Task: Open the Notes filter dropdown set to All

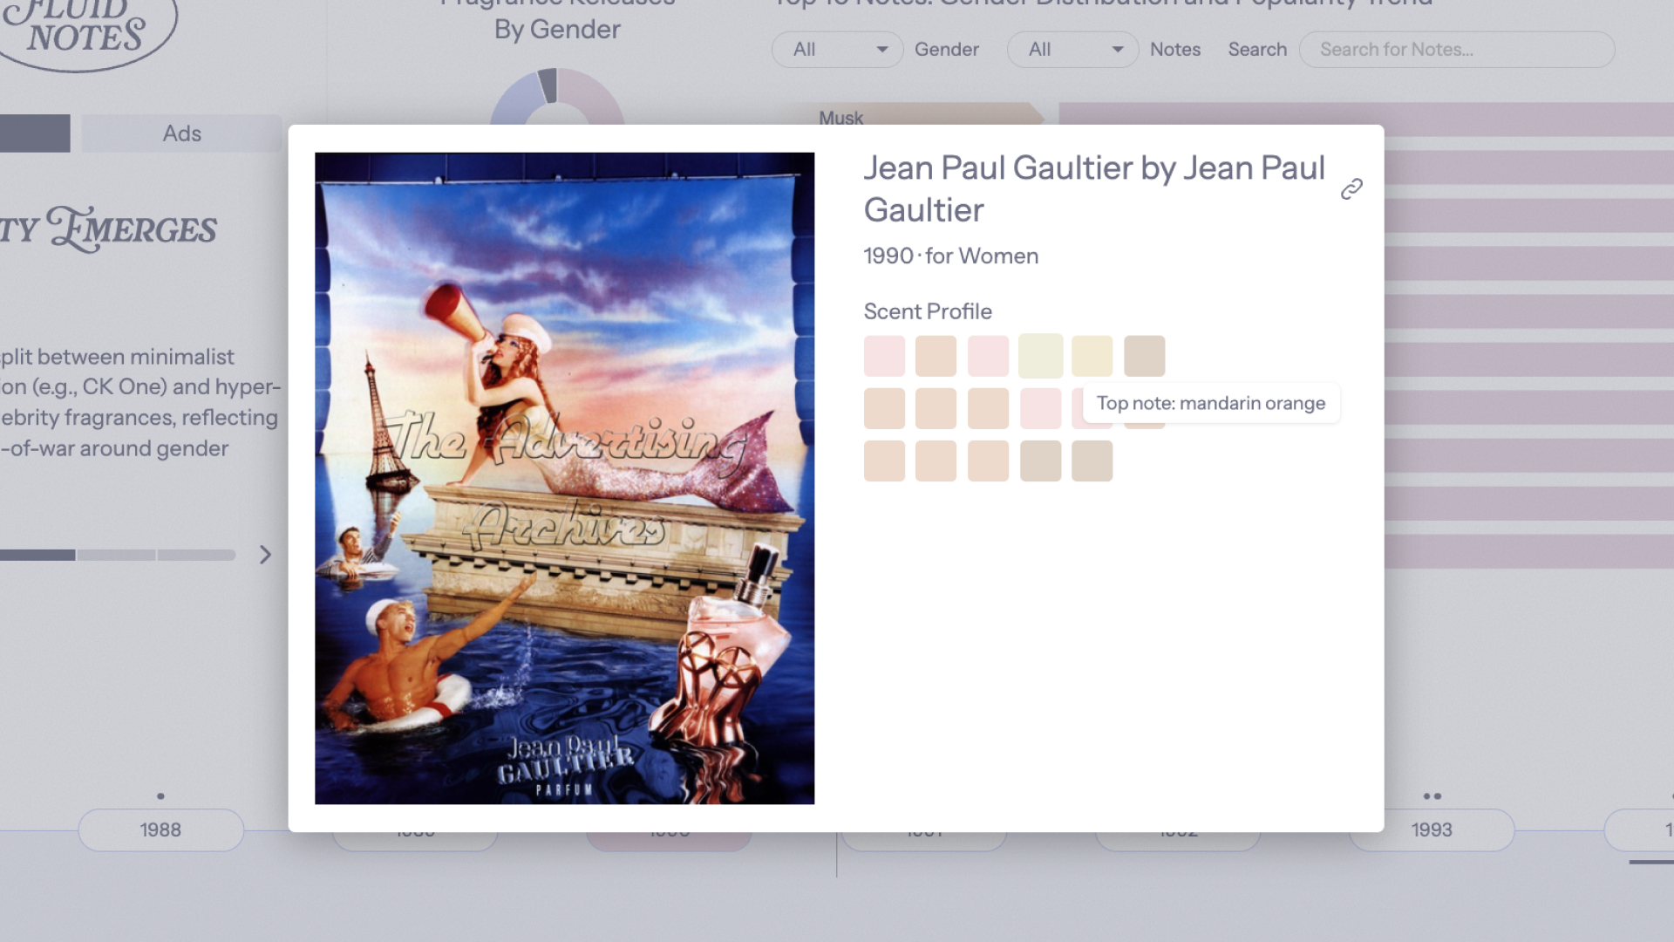Action: pos(1072,50)
